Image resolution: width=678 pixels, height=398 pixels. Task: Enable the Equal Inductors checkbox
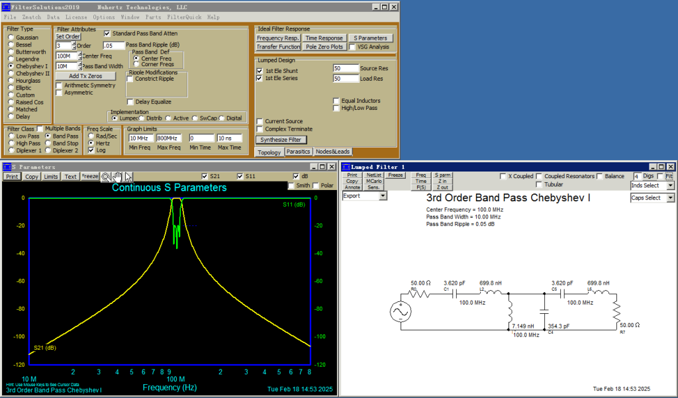click(336, 101)
